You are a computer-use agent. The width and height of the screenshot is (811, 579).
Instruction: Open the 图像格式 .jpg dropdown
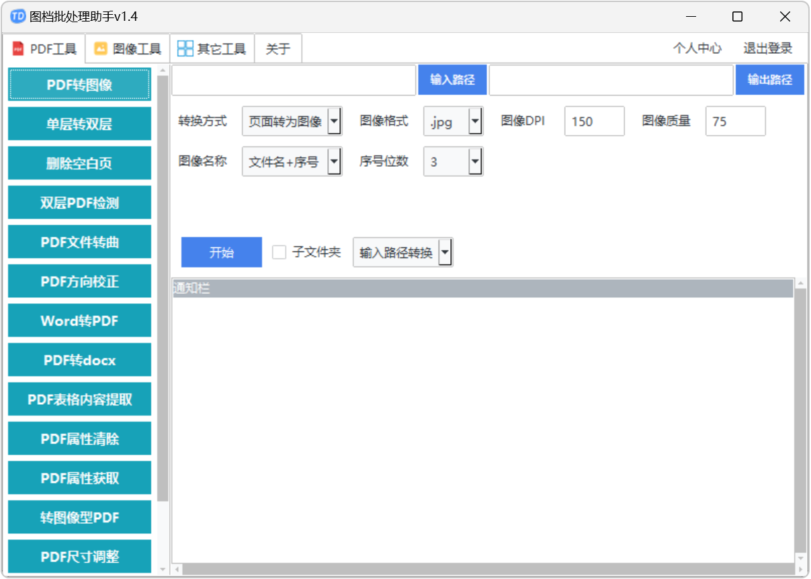(x=453, y=121)
